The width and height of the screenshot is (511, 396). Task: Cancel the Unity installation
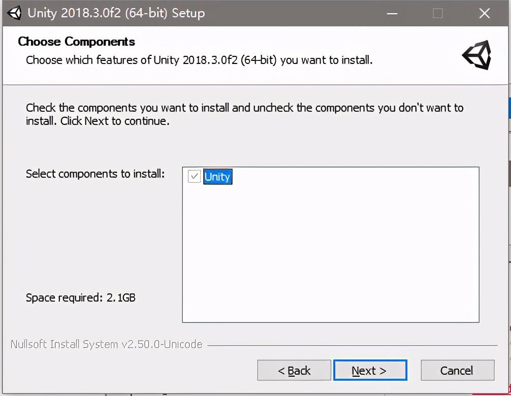[x=458, y=370]
